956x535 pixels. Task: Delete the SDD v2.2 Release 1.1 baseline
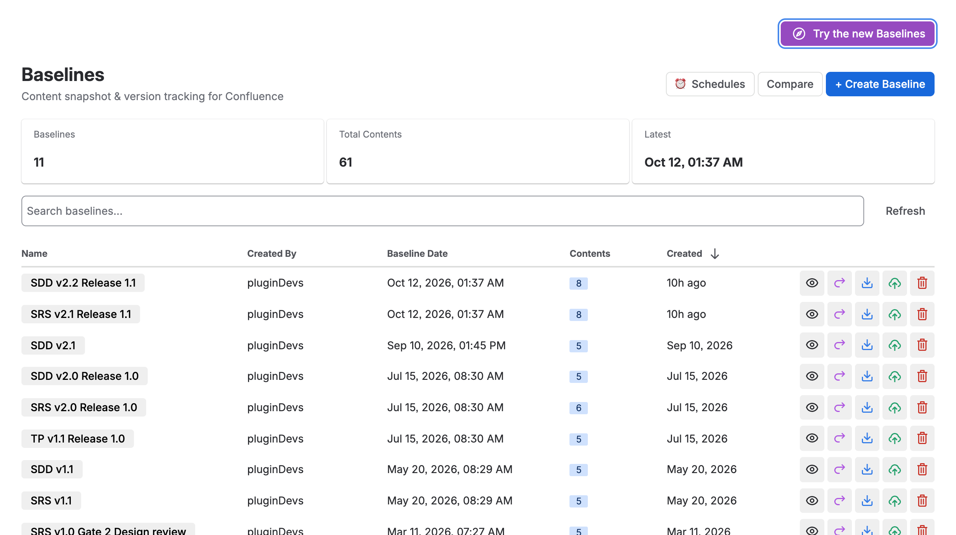click(922, 283)
